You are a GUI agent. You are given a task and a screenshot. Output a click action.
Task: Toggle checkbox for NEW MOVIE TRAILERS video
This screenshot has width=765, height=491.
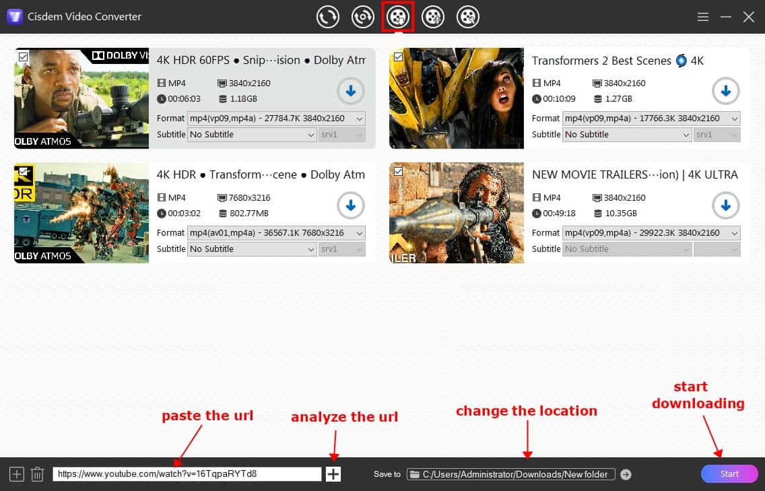398,172
